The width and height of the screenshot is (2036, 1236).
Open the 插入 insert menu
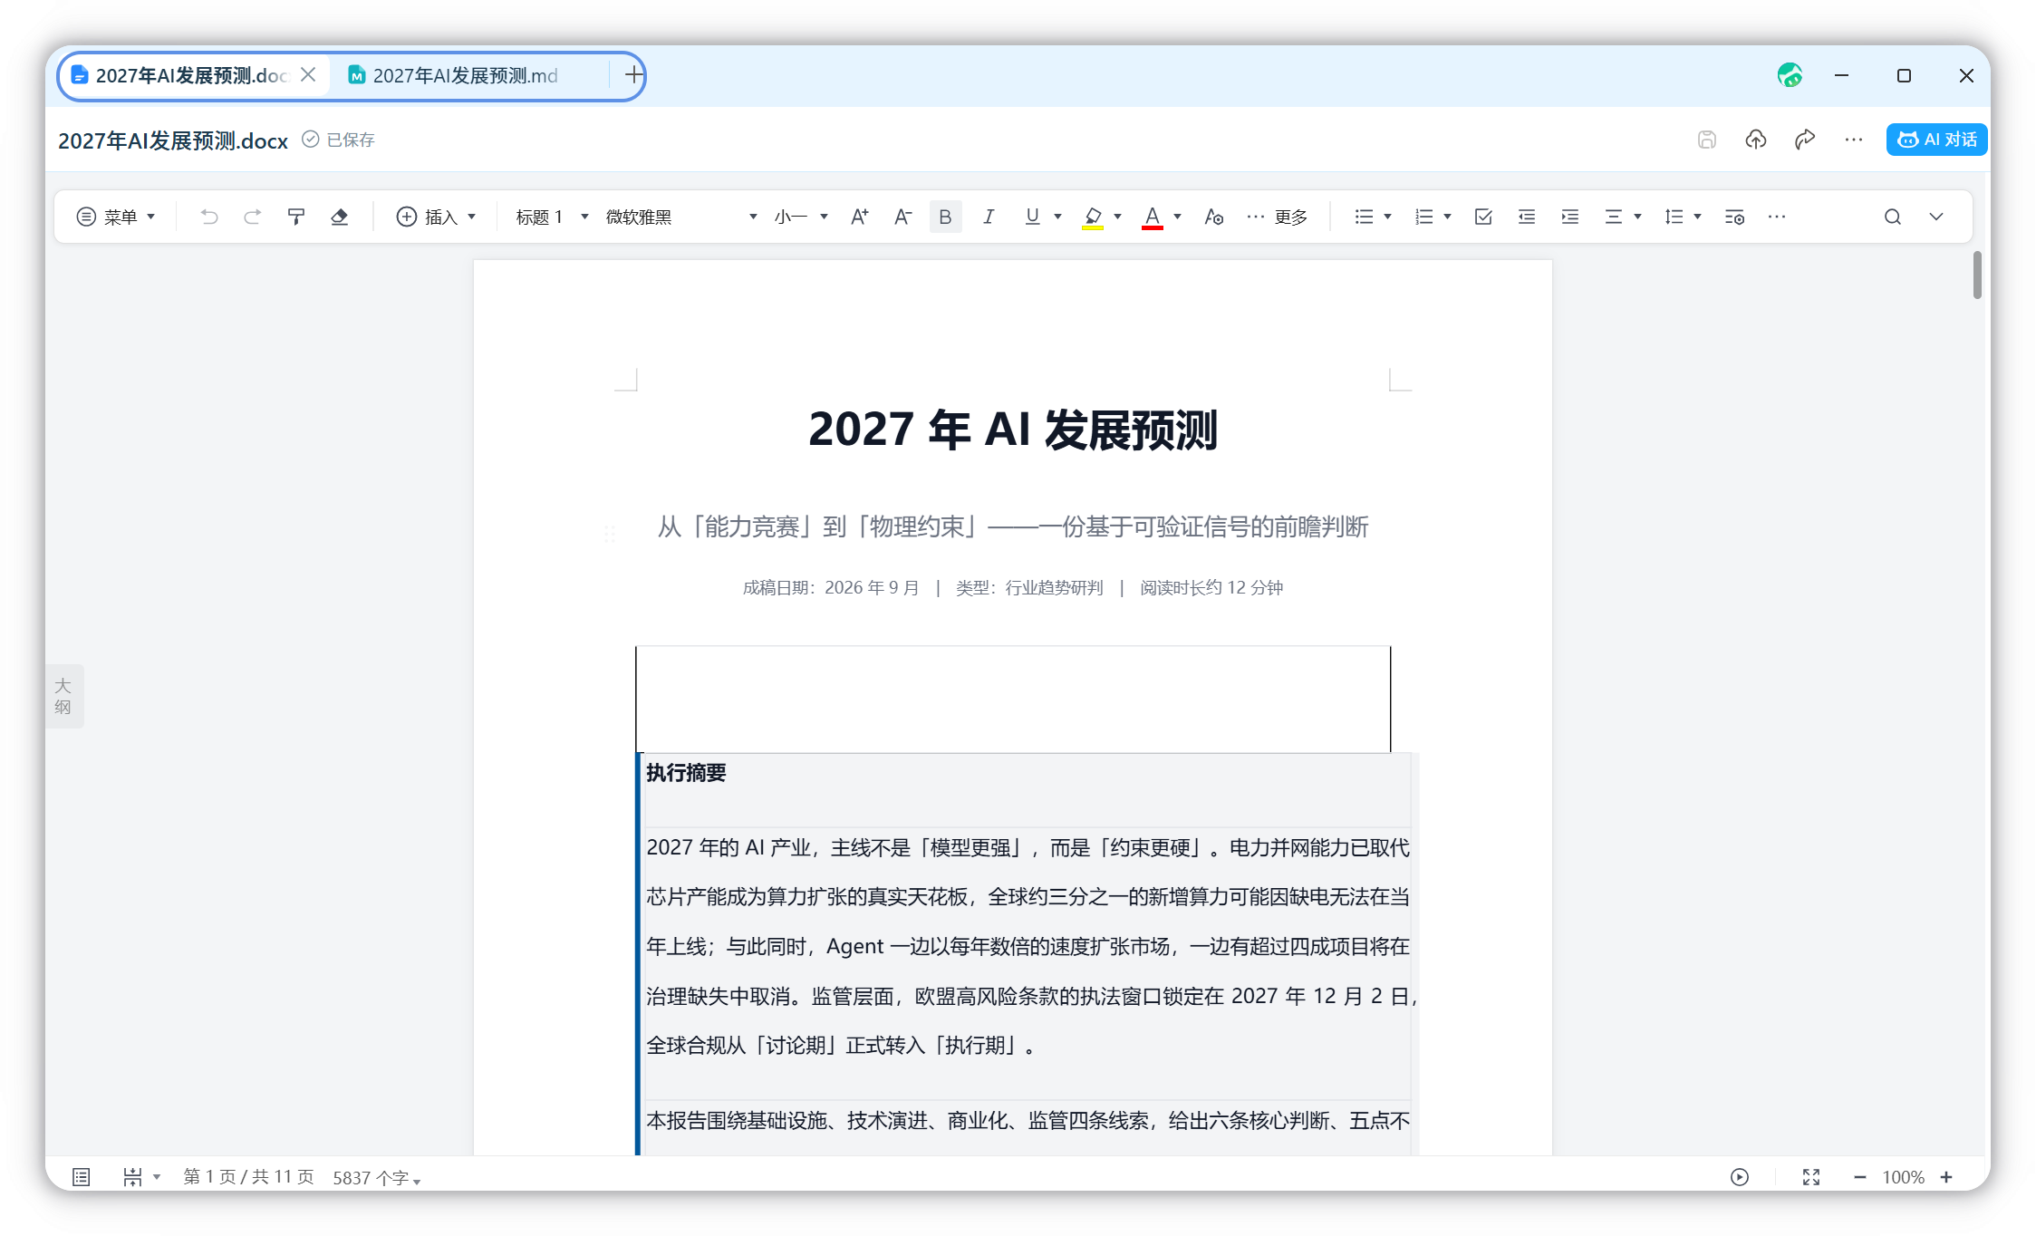436,217
